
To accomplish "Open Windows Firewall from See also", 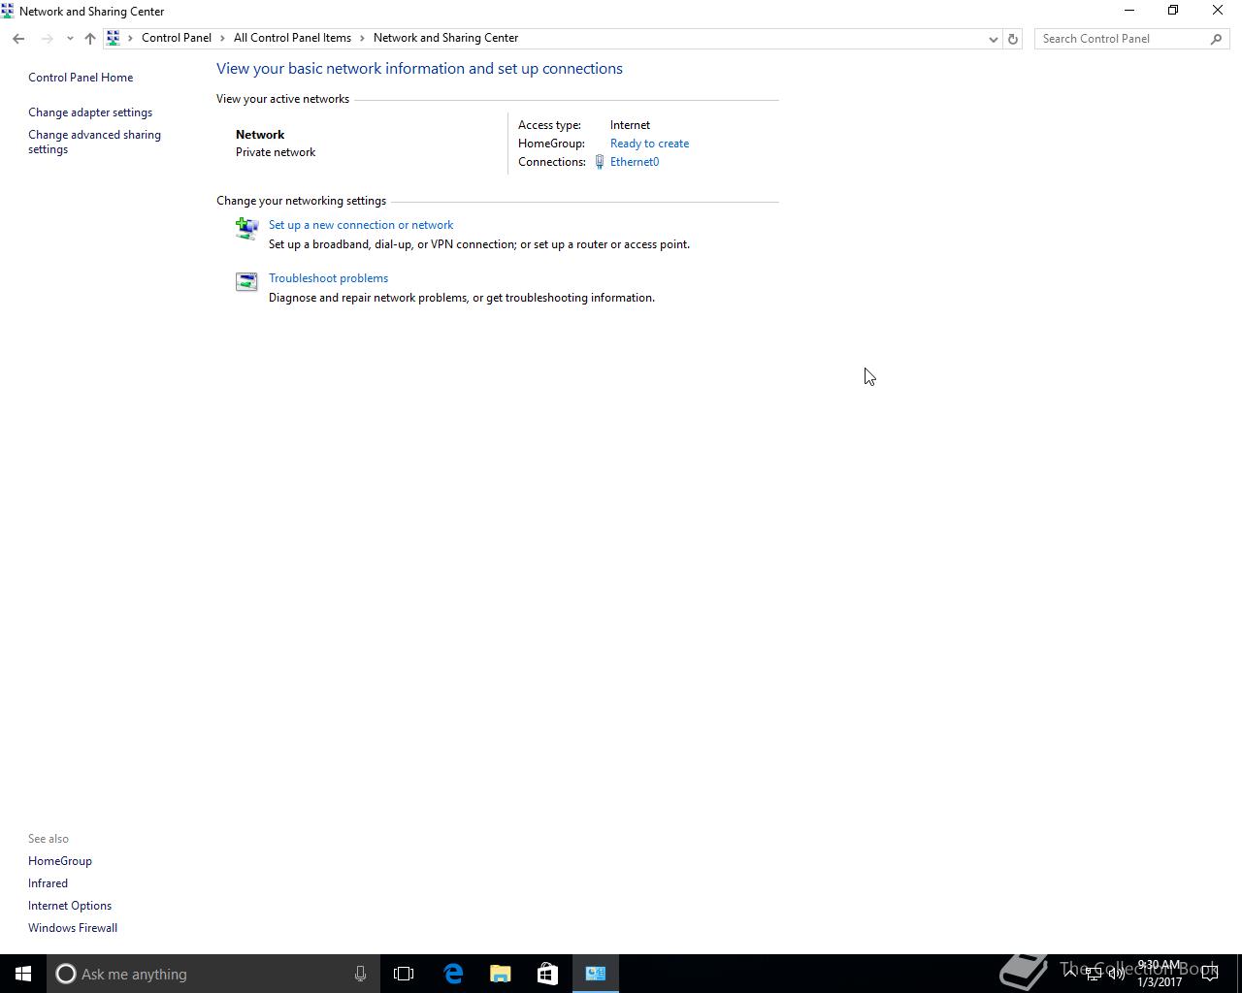I will point(73,928).
